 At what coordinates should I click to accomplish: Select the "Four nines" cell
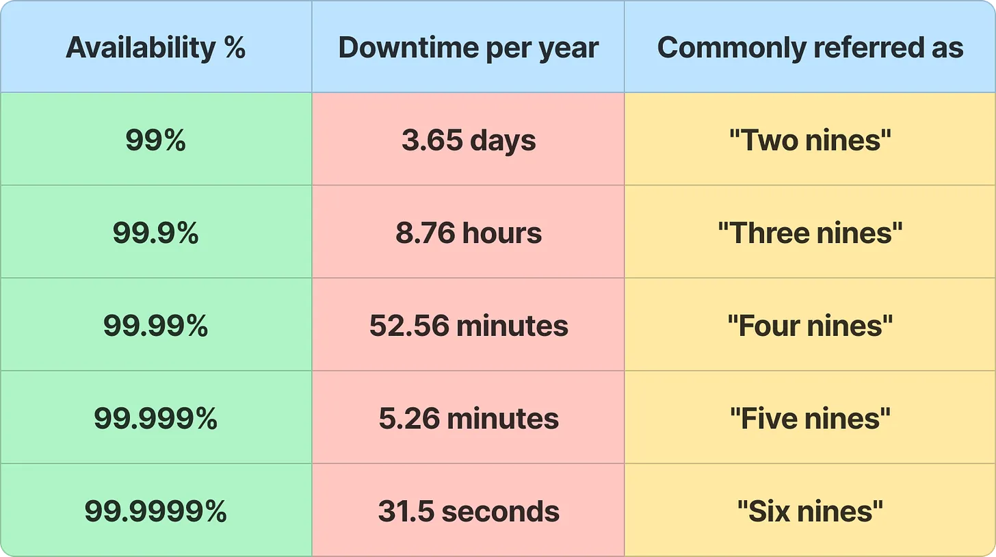coord(810,326)
